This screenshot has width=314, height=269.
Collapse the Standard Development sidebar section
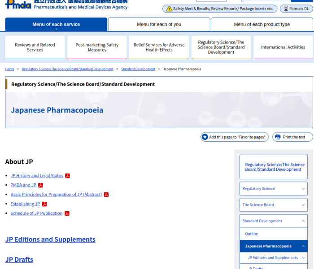point(303,221)
